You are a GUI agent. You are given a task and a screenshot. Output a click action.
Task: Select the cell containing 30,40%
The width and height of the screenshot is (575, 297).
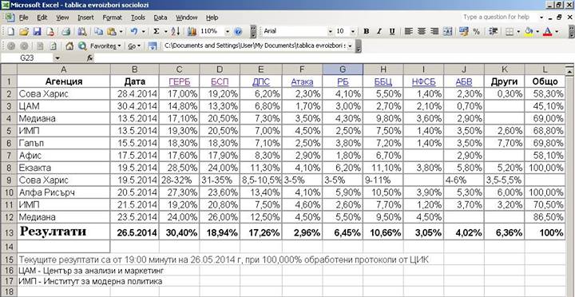click(x=180, y=232)
